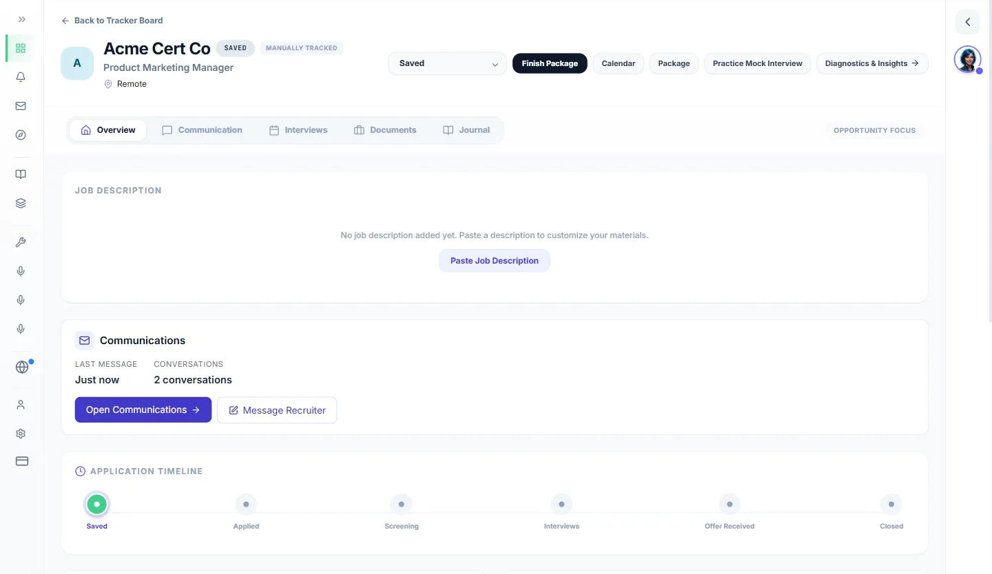Click the JOB DESCRIPTION section heading
Screen dimensions: 992x574
pyautogui.click(x=118, y=191)
